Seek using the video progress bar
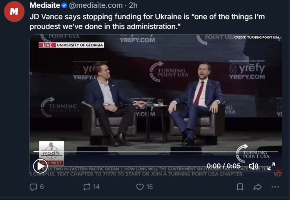The image size is (290, 200). coord(155,152)
